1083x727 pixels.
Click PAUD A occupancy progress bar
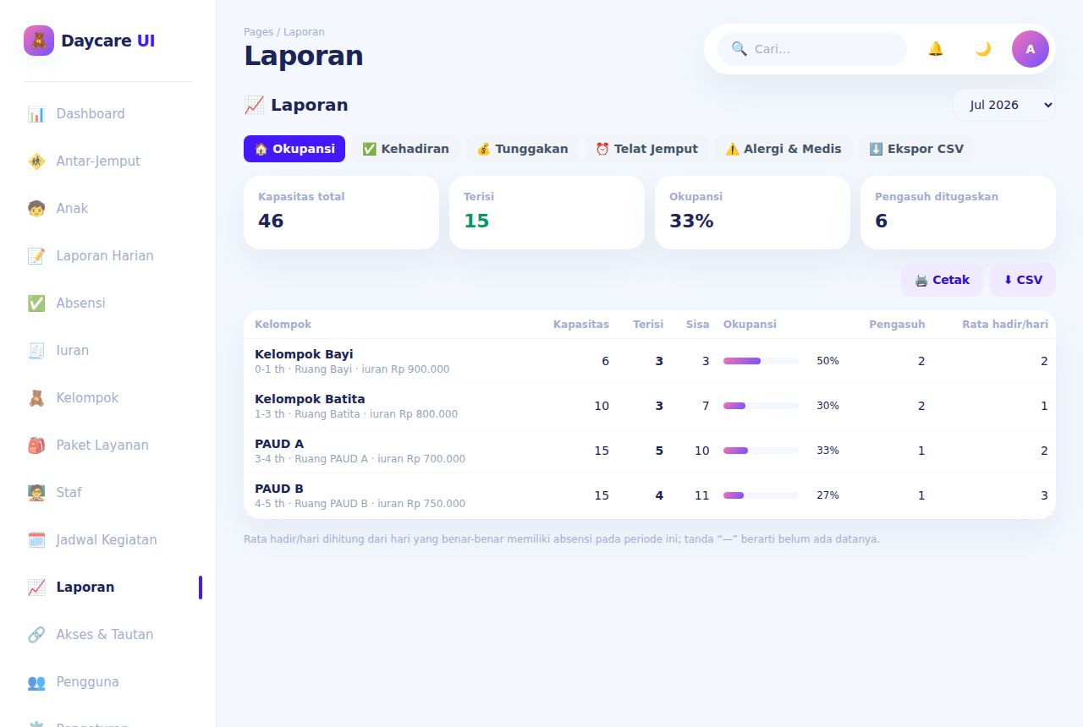pos(761,451)
